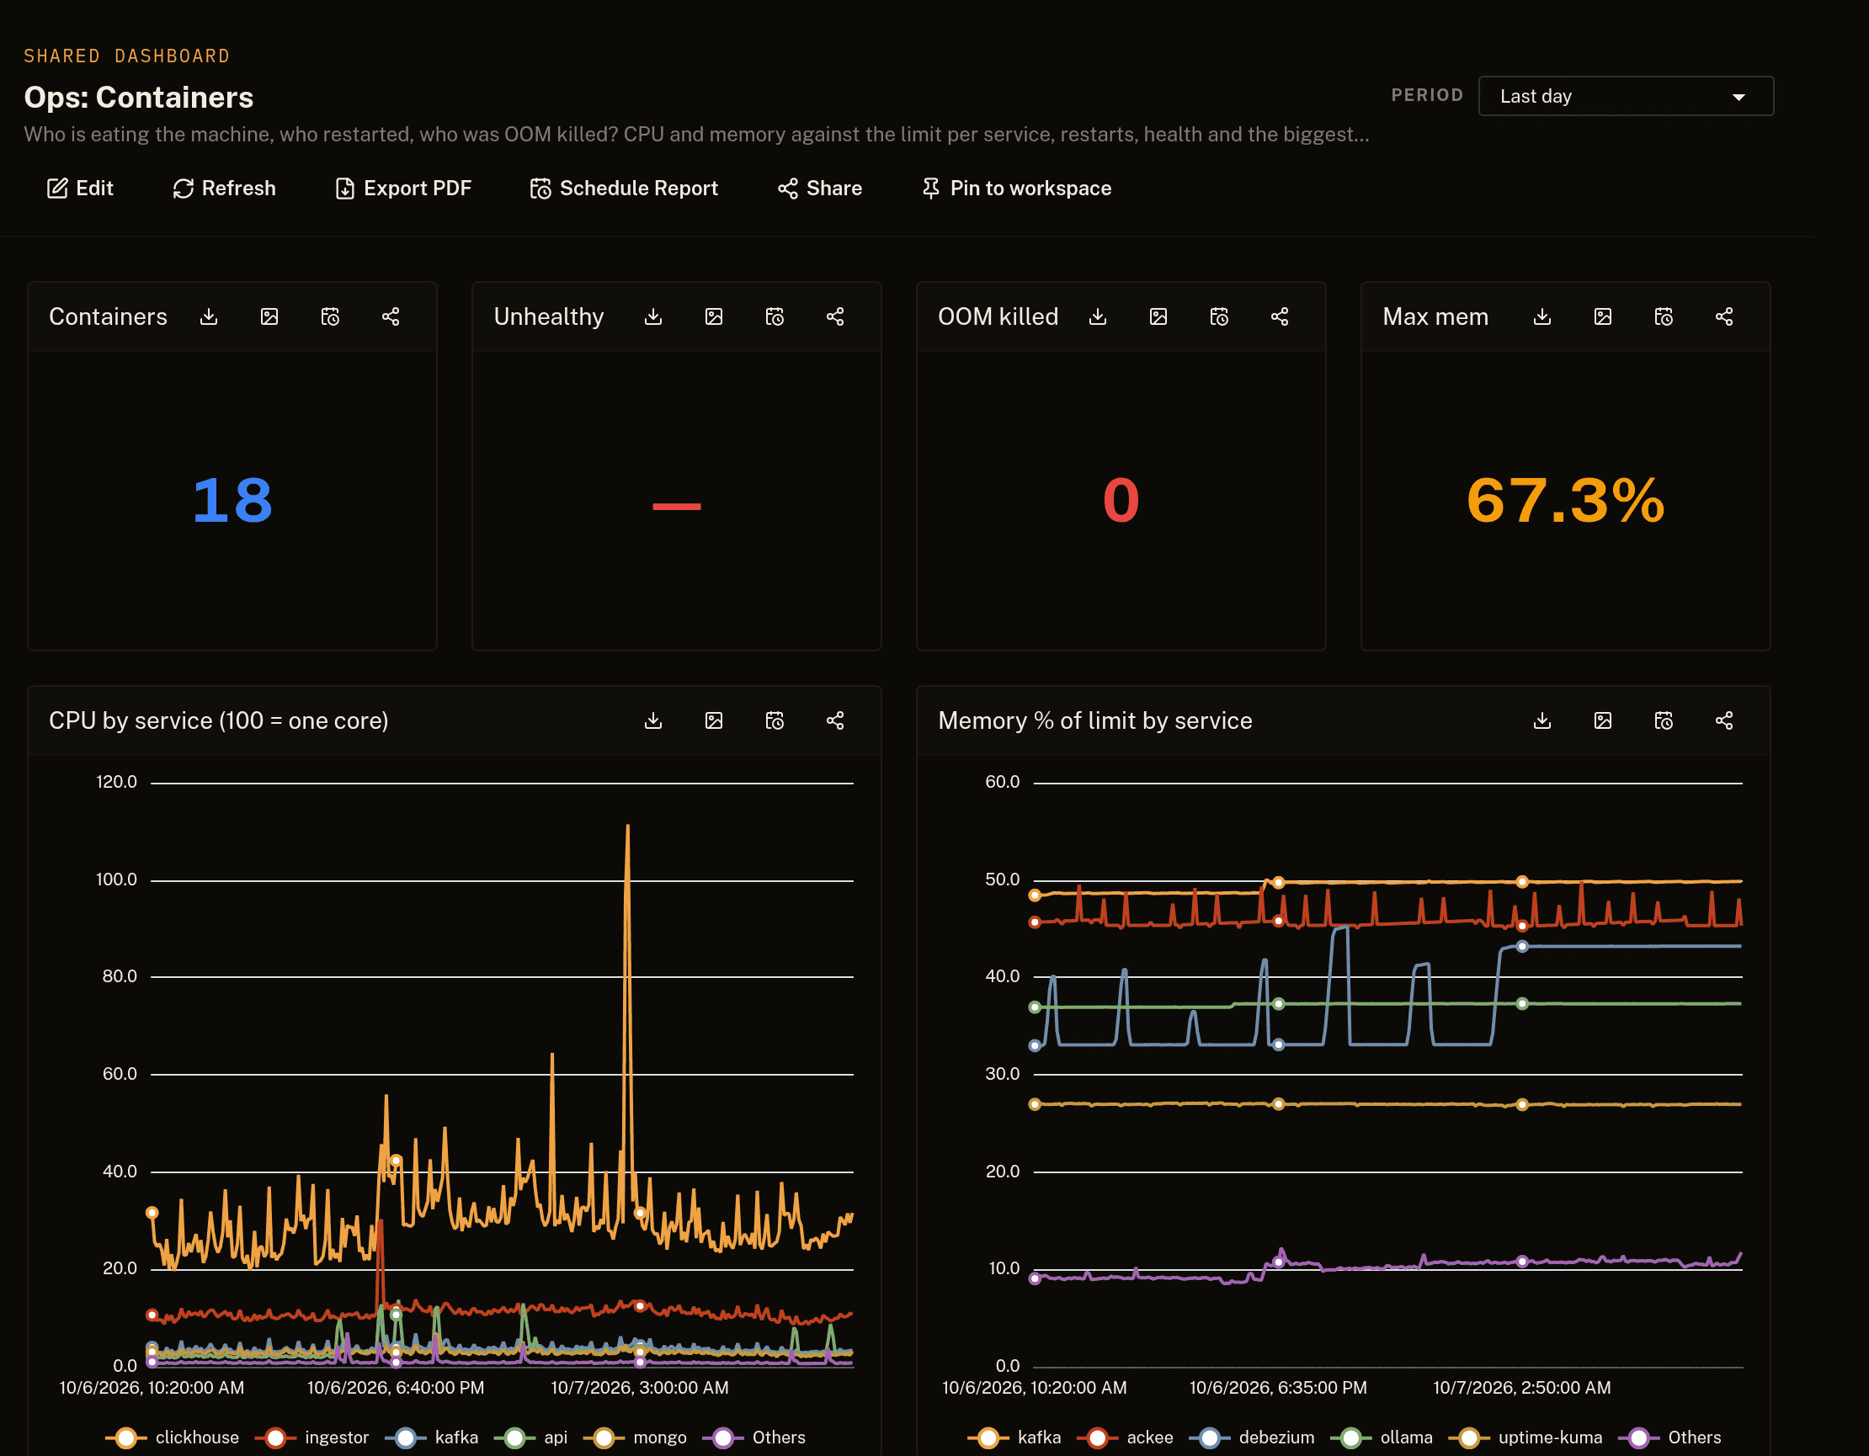Refresh the dashboard
The image size is (1869, 1456).
click(224, 189)
